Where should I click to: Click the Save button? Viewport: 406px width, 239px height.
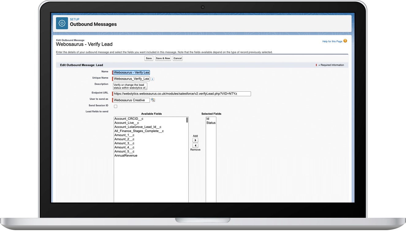(x=149, y=58)
